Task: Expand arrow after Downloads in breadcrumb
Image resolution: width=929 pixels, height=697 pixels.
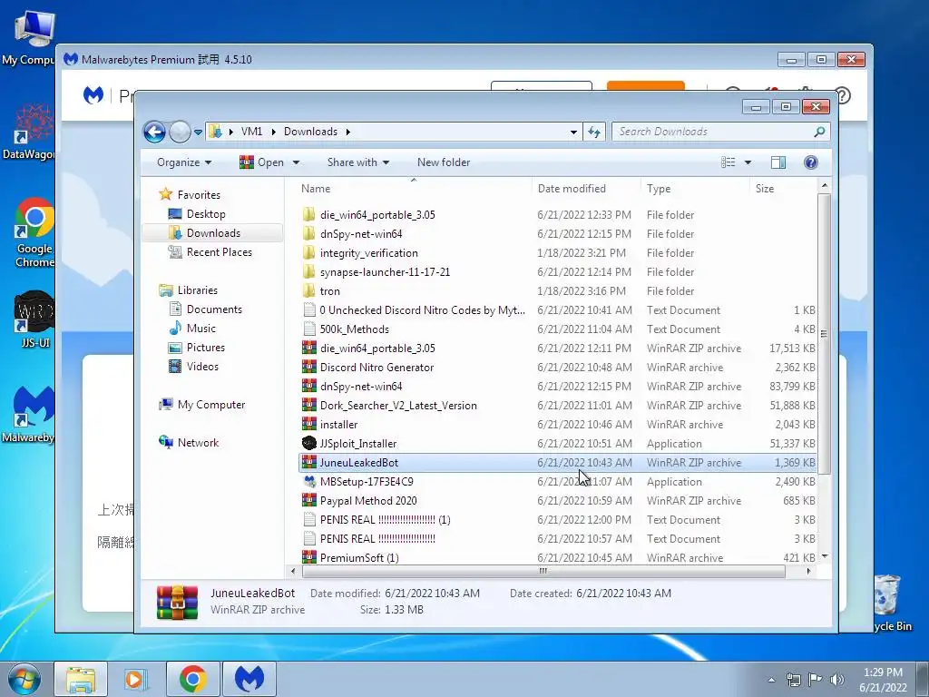Action: pos(347,132)
